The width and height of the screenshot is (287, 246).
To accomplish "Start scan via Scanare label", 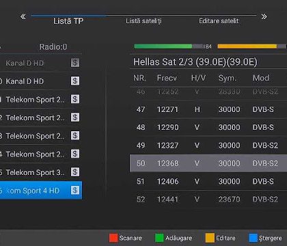I will 131,238.
